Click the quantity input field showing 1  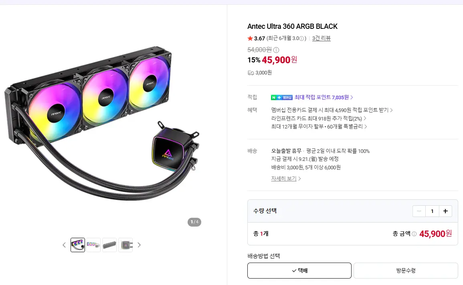(432, 211)
